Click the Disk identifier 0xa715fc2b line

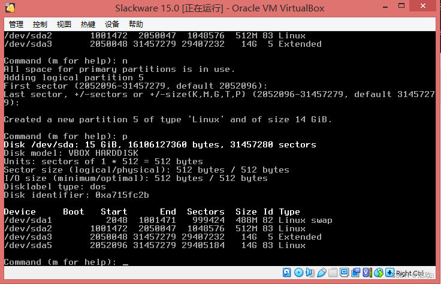tap(77, 195)
